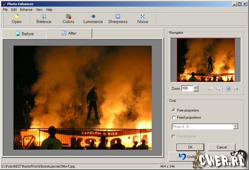
Task: Open the Enhance menu
Action: click(x=26, y=10)
